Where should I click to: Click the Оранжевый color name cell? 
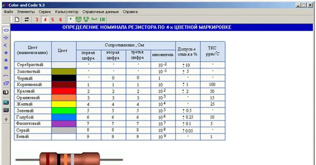33,97
